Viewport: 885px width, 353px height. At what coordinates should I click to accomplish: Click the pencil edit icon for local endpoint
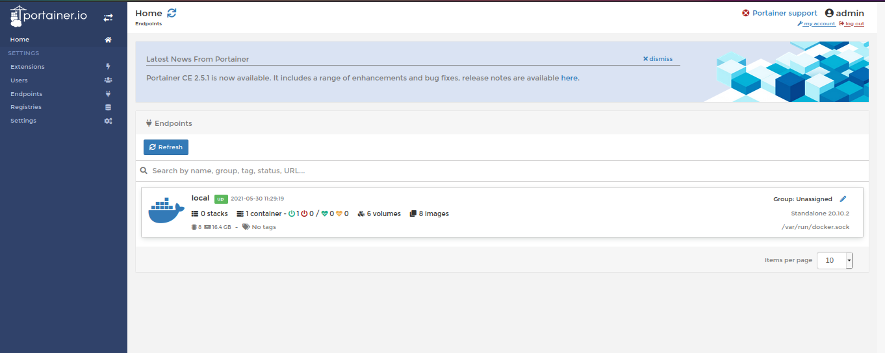(843, 199)
